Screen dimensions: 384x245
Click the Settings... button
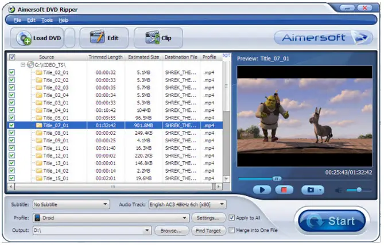coord(208,218)
